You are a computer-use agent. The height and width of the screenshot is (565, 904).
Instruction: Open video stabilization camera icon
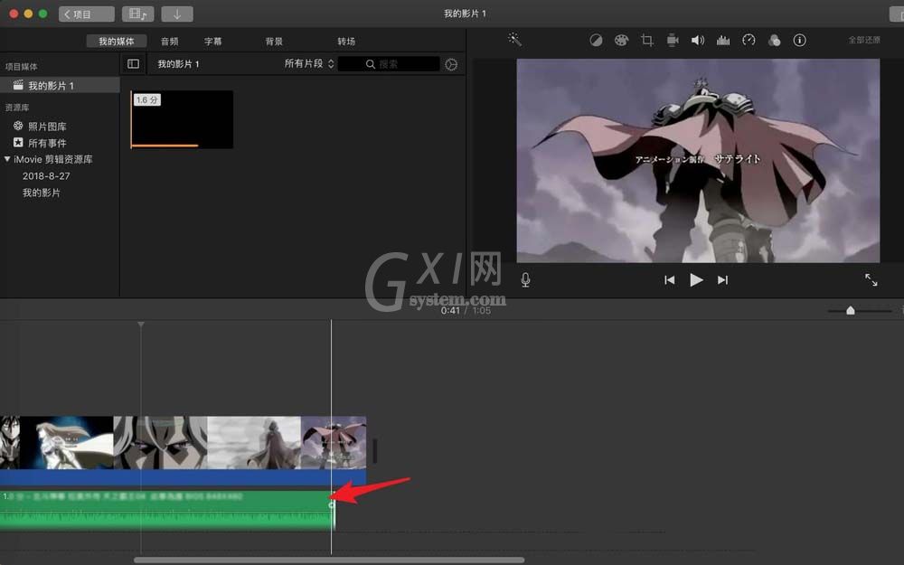click(x=673, y=41)
